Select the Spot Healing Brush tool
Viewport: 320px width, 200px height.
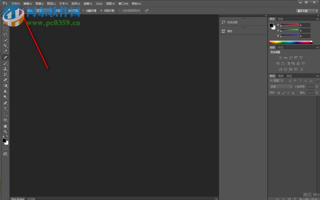click(5, 57)
